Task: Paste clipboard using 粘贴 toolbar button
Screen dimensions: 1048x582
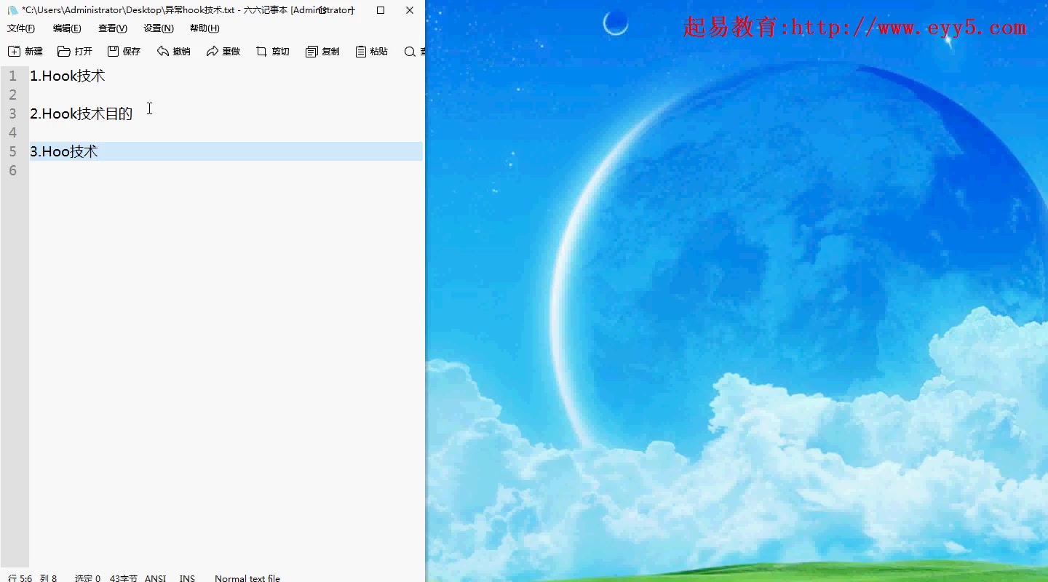Action: pos(372,52)
